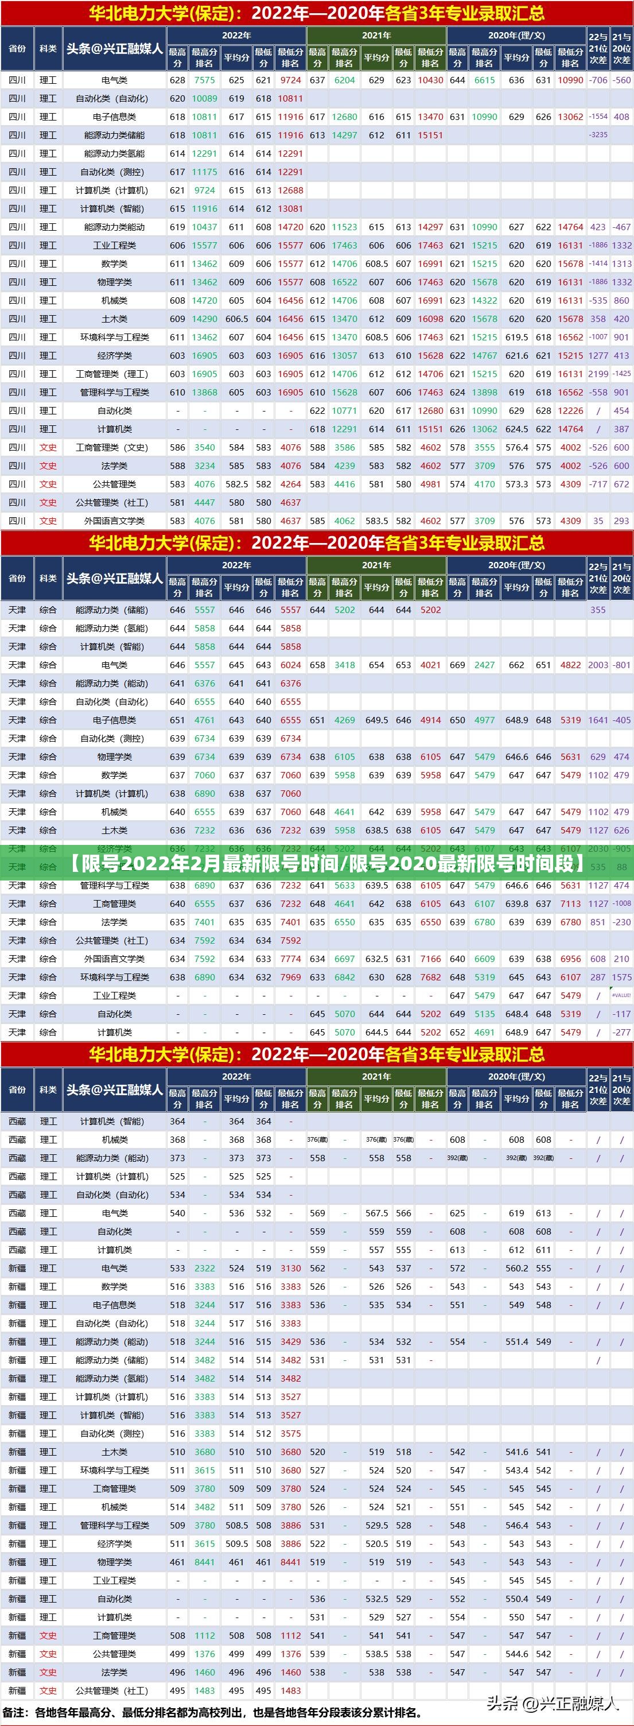
Task: Click rank 10437 in 四川 能源动力类能动 row
Action: tap(204, 227)
